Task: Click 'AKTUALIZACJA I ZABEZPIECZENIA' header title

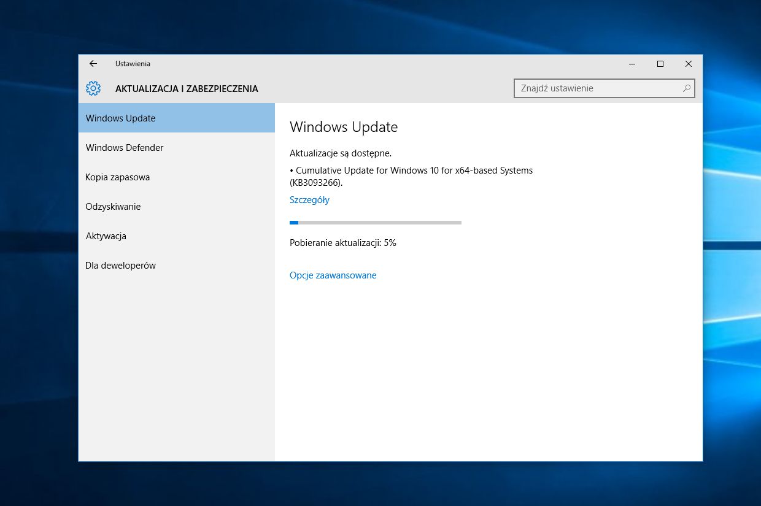Action: 187,89
